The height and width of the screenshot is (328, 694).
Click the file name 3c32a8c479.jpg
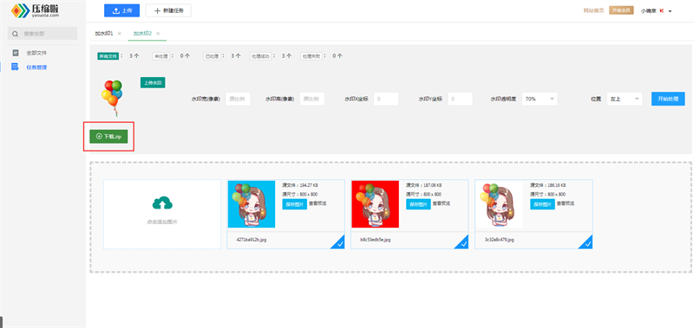(x=500, y=240)
